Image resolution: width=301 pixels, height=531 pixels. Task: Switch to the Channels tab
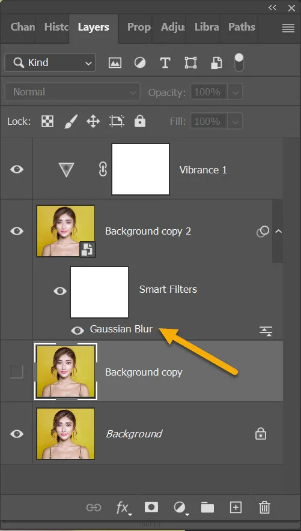point(22,27)
